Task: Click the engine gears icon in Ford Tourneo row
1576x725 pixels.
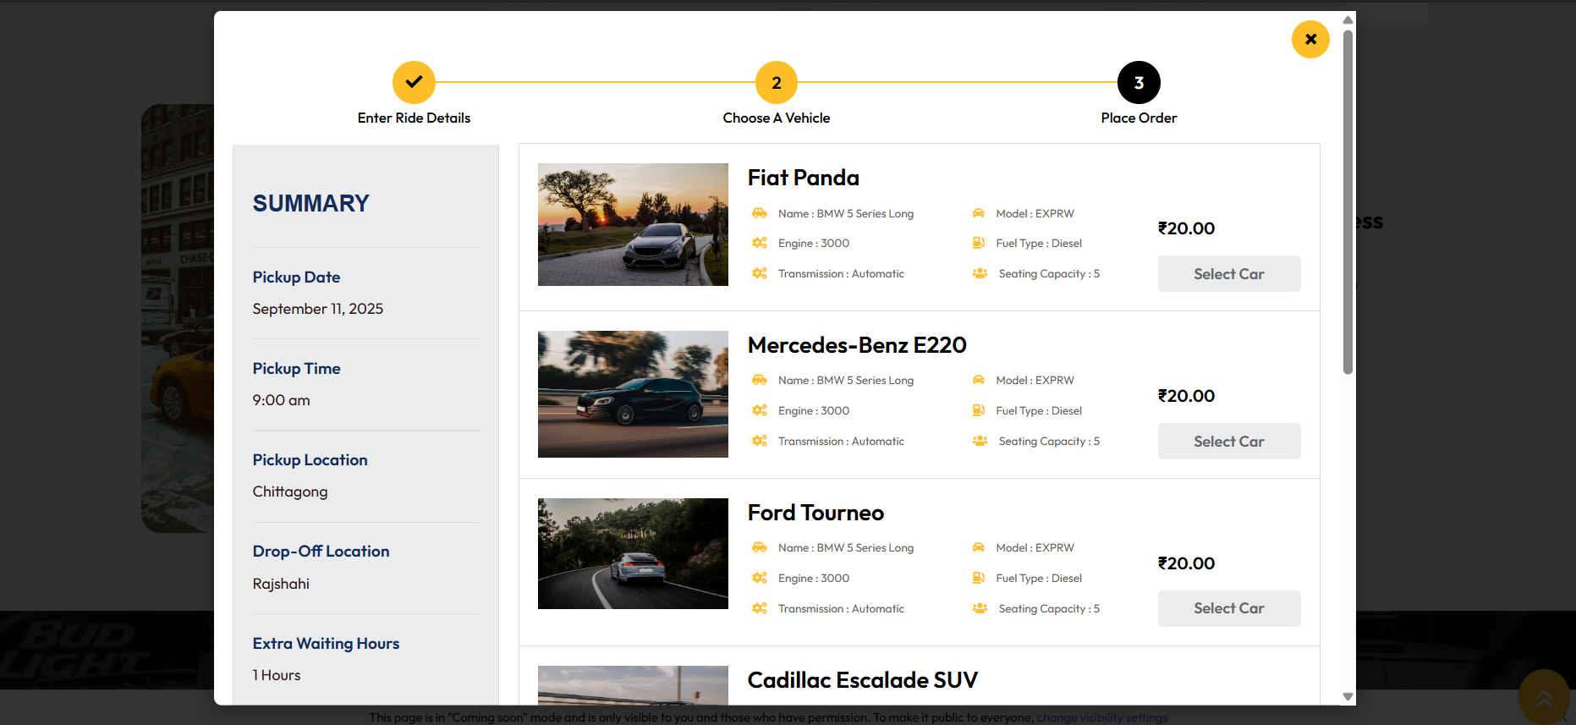Action: point(760,578)
